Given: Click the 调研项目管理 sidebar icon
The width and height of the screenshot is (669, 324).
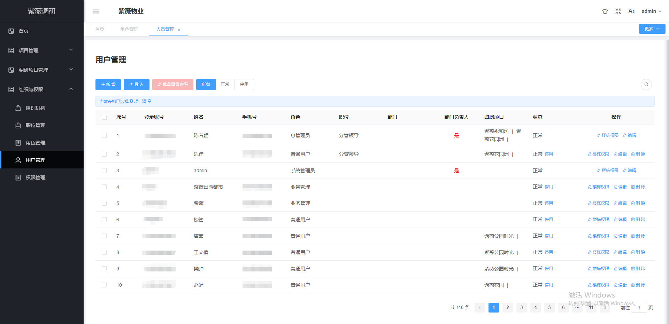Looking at the screenshot, I should pyautogui.click(x=11, y=70).
